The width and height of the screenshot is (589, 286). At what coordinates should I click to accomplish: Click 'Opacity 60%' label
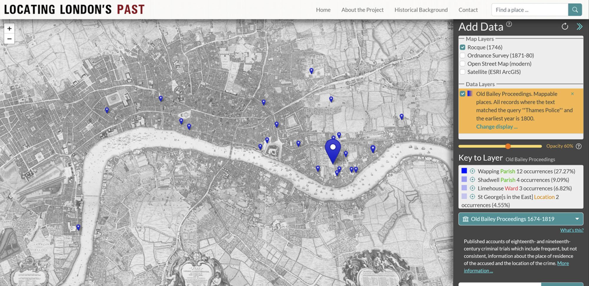coord(560,146)
